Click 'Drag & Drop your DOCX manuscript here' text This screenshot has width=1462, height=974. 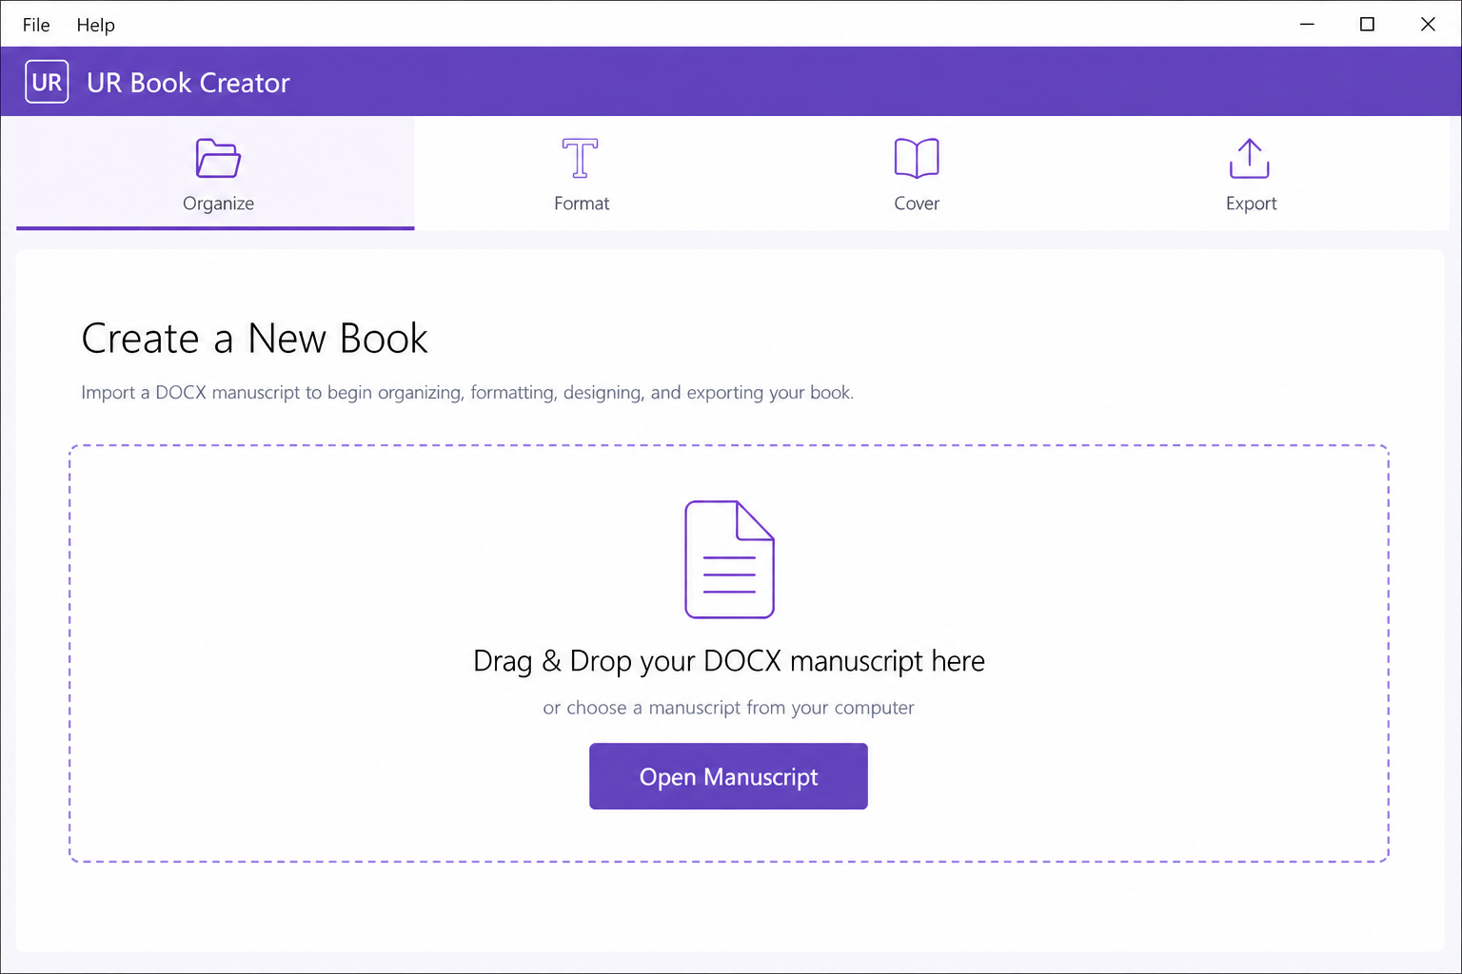coord(729,661)
